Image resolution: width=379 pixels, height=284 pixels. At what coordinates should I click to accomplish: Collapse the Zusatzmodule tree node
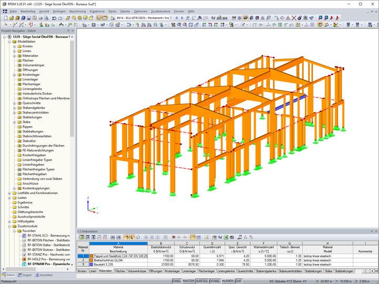9,226
